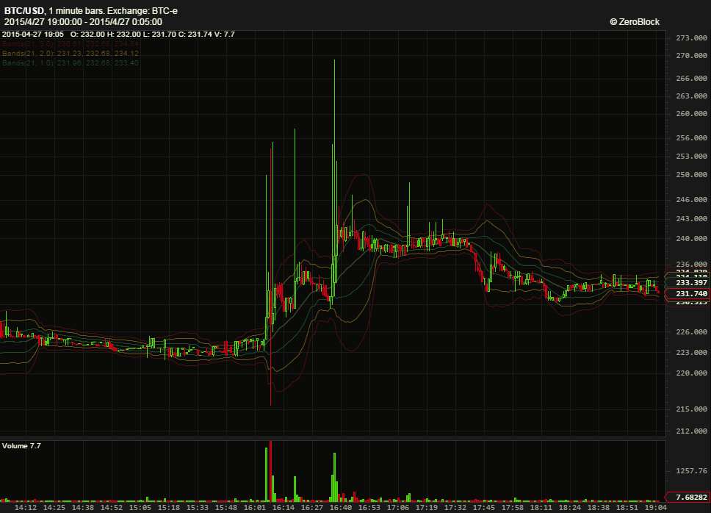Click the 15:18 time axis label
The height and width of the screenshot is (513, 711).
pyautogui.click(x=169, y=508)
